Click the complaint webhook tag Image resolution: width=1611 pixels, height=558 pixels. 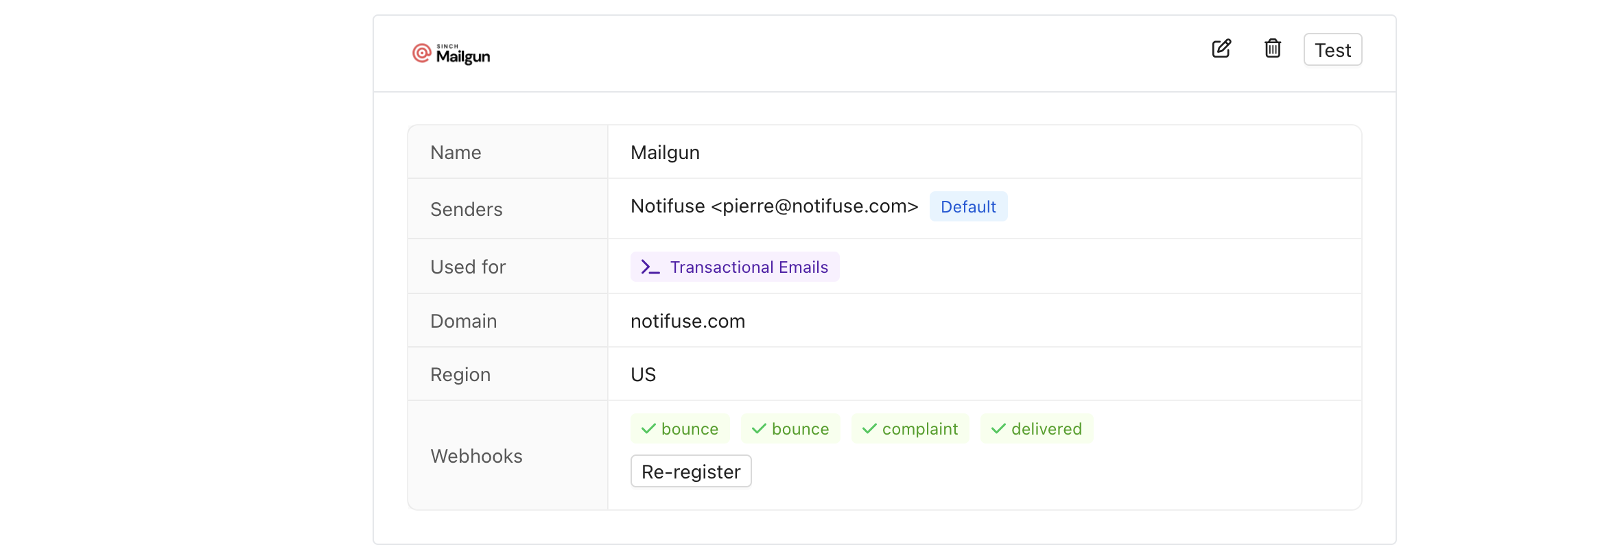[910, 429]
